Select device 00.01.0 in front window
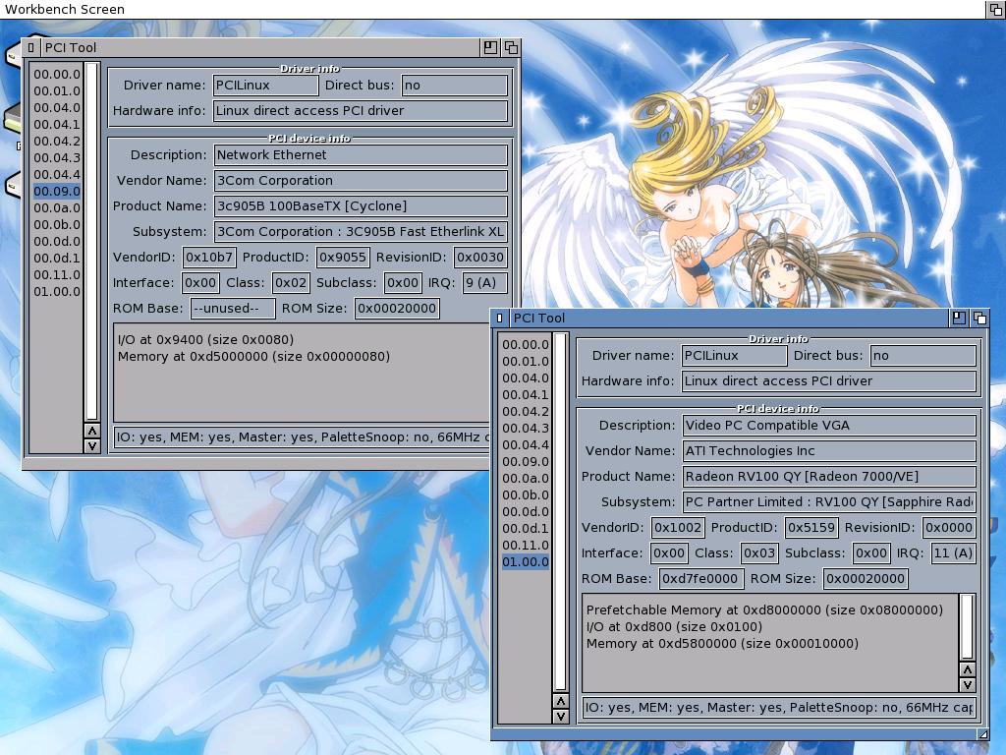Viewport: 1006px width, 755px height. [526, 362]
